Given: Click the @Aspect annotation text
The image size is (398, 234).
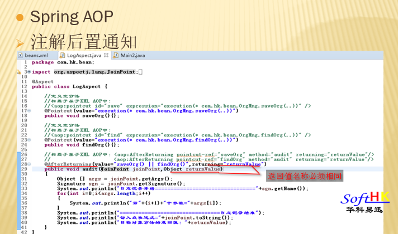Looking at the screenshot, I should 42,81.
